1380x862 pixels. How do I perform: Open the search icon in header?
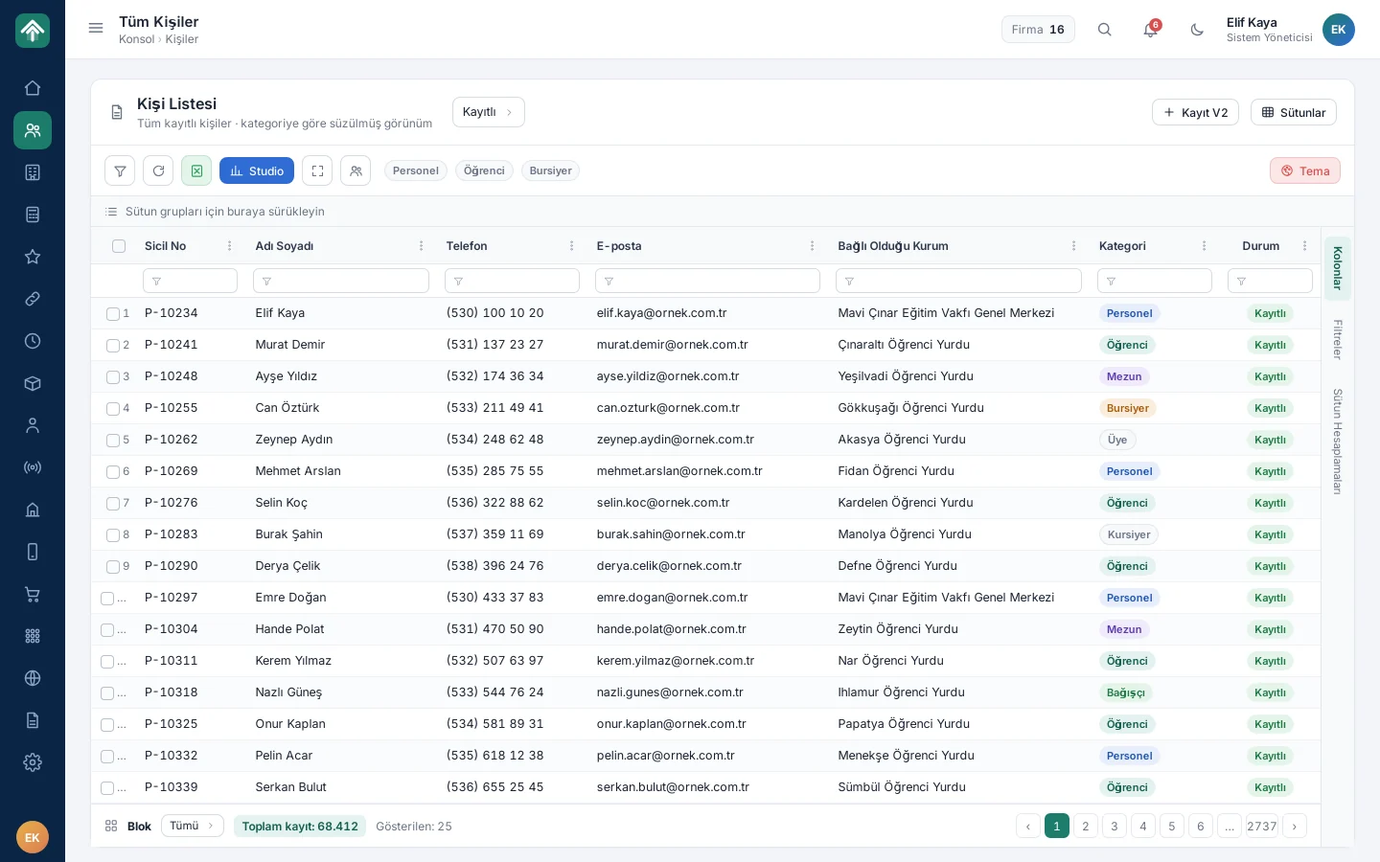tap(1104, 30)
